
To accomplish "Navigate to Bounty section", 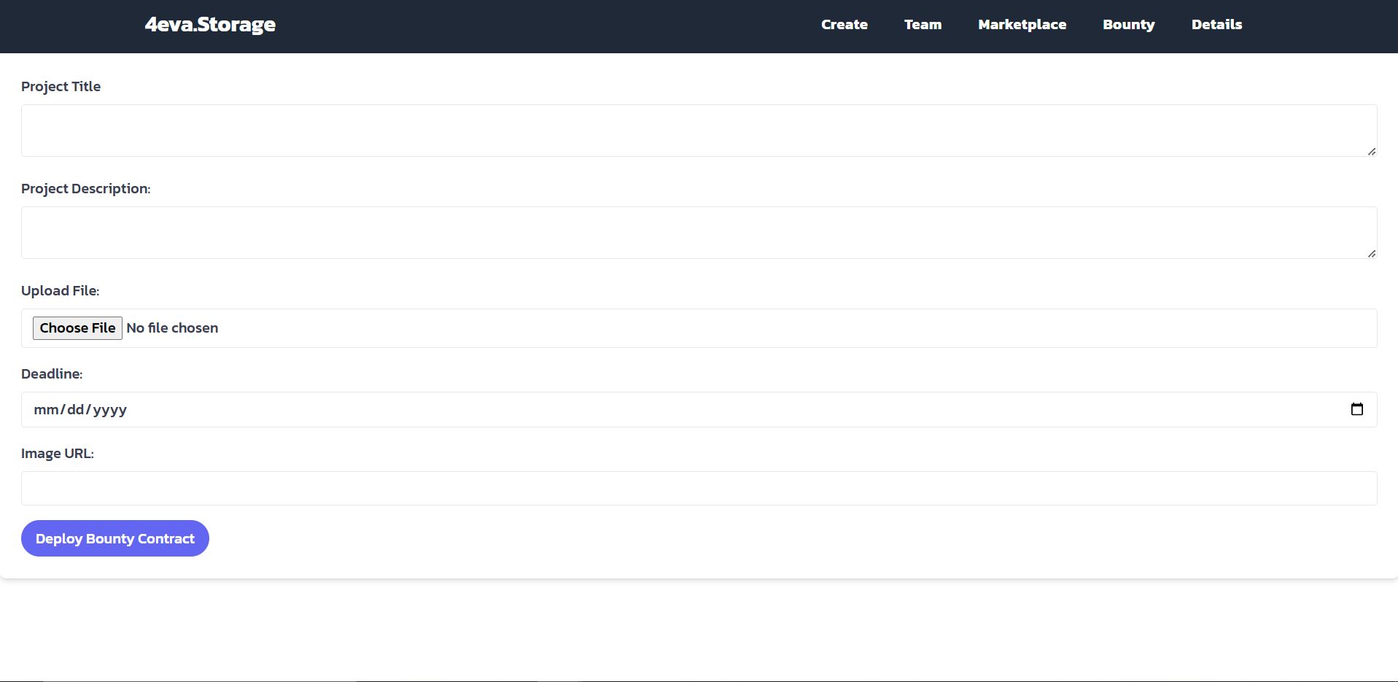I will click(1129, 25).
